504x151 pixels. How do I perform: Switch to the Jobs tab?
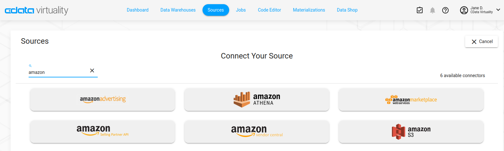[241, 10]
